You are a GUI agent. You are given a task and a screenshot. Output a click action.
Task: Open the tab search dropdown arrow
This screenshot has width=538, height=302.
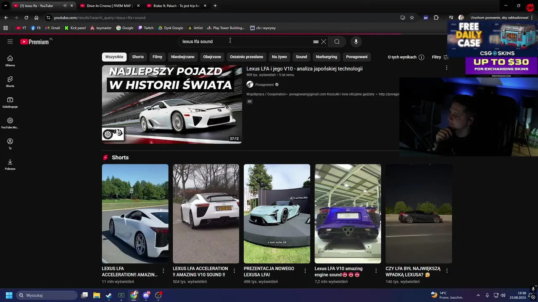(5, 6)
